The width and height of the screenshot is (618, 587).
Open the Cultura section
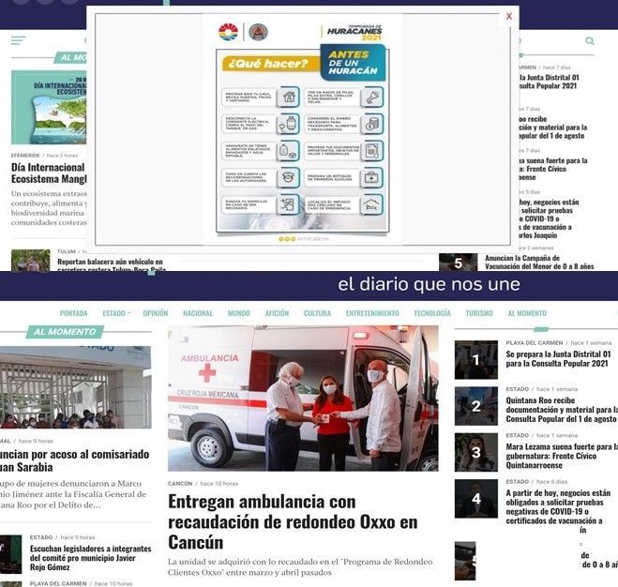coord(317,313)
